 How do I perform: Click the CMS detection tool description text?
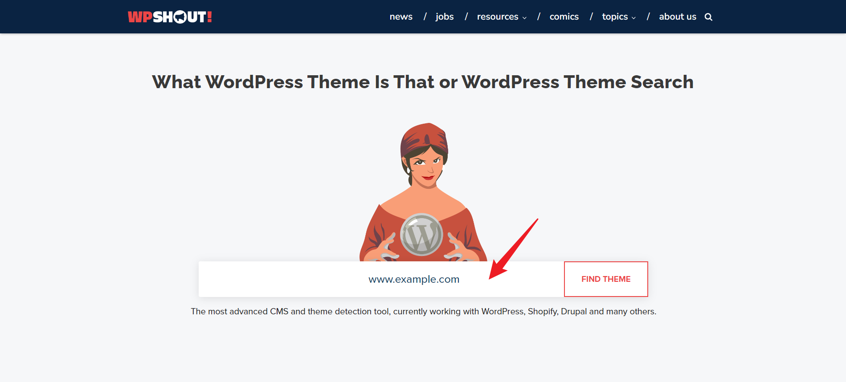pyautogui.click(x=423, y=311)
